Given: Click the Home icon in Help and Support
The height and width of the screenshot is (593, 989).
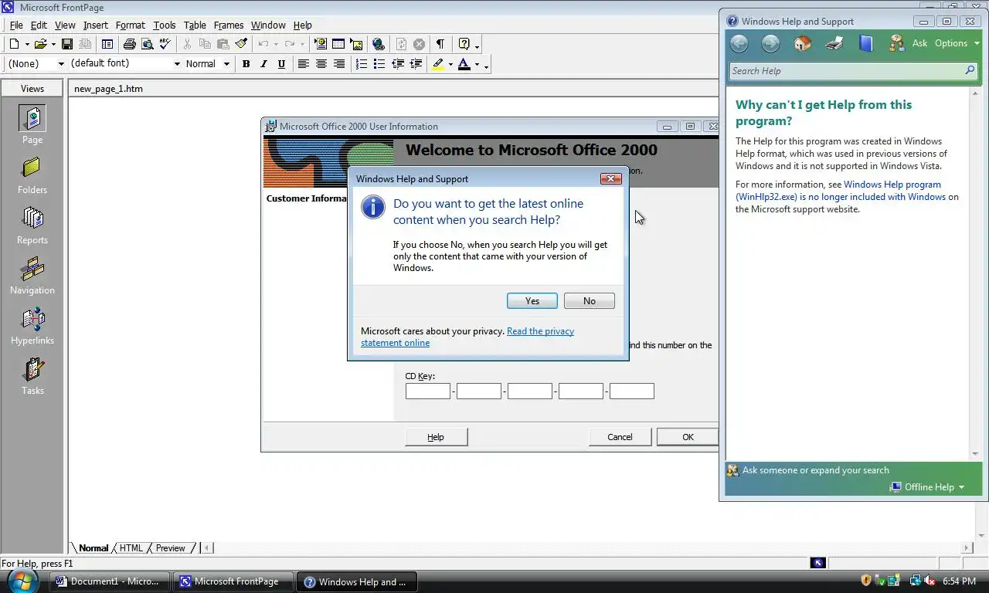Looking at the screenshot, I should [x=803, y=43].
